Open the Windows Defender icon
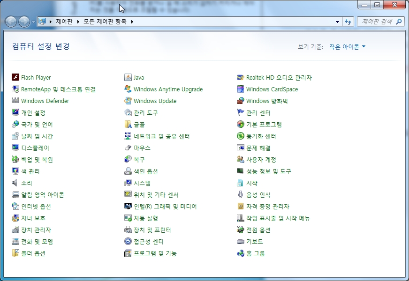Screen dimensions: 409x281 15,101
